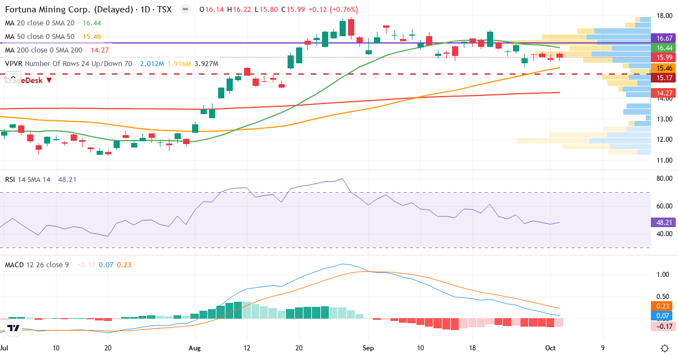Click the low value L15.80 in header
Screen dimensions: 678x356
coord(265,10)
